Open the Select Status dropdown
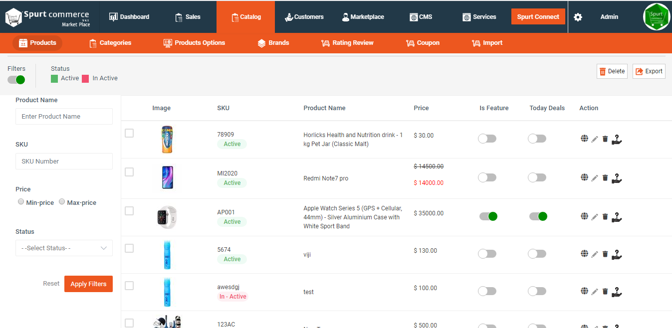The image size is (672, 328). pyautogui.click(x=64, y=248)
